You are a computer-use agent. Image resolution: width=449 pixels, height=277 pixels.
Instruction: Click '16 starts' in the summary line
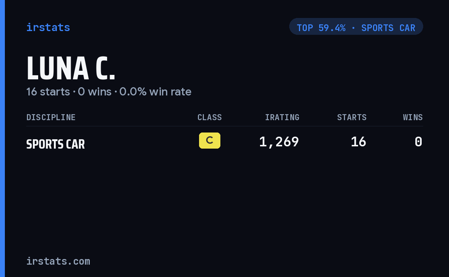coord(48,92)
